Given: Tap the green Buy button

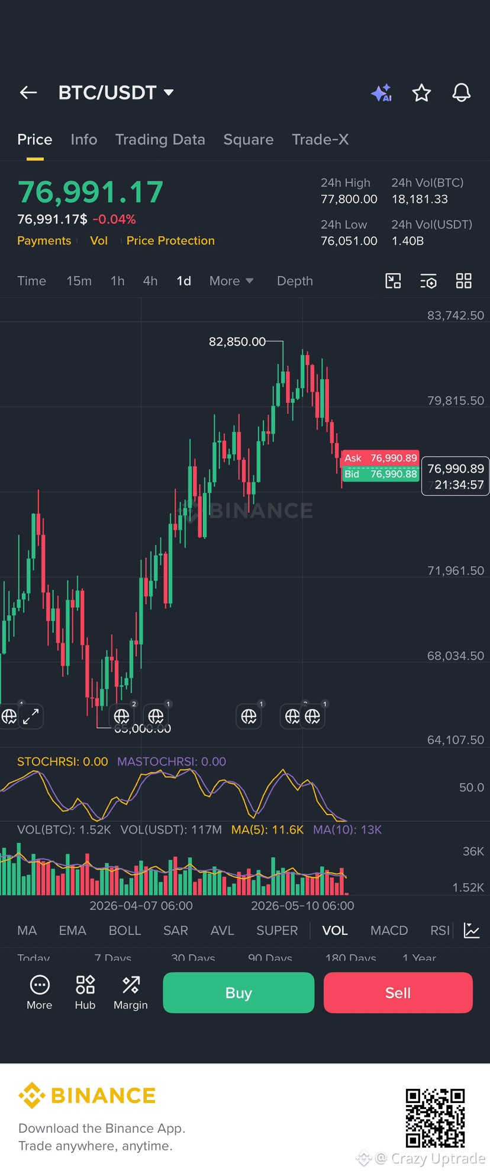Looking at the screenshot, I should click(x=238, y=992).
